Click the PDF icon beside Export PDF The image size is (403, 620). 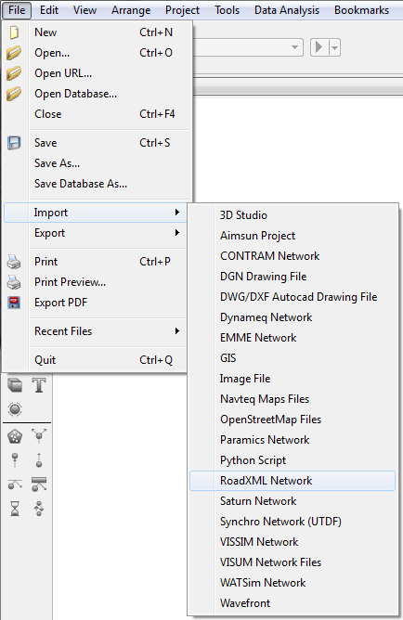[14, 303]
